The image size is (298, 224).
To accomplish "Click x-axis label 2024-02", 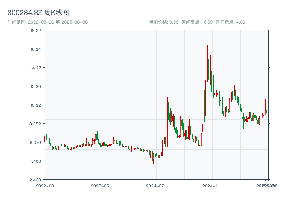I will (x=155, y=186).
